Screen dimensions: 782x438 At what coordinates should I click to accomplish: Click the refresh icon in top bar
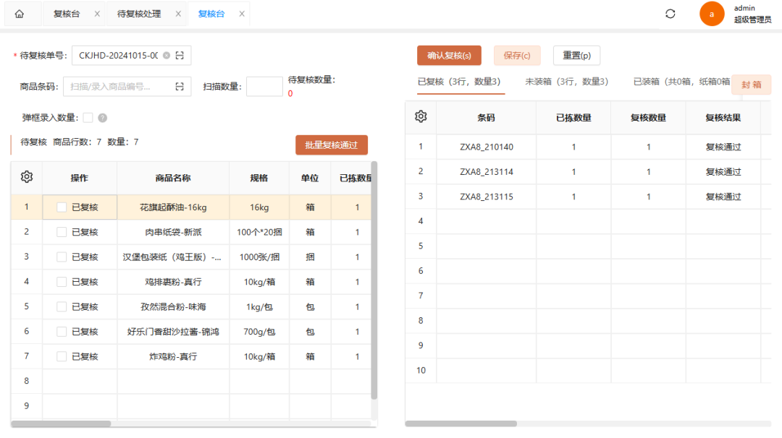(670, 14)
